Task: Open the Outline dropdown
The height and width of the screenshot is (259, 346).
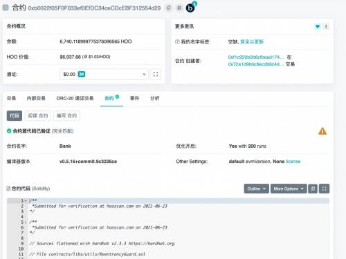Action: pos(257,189)
